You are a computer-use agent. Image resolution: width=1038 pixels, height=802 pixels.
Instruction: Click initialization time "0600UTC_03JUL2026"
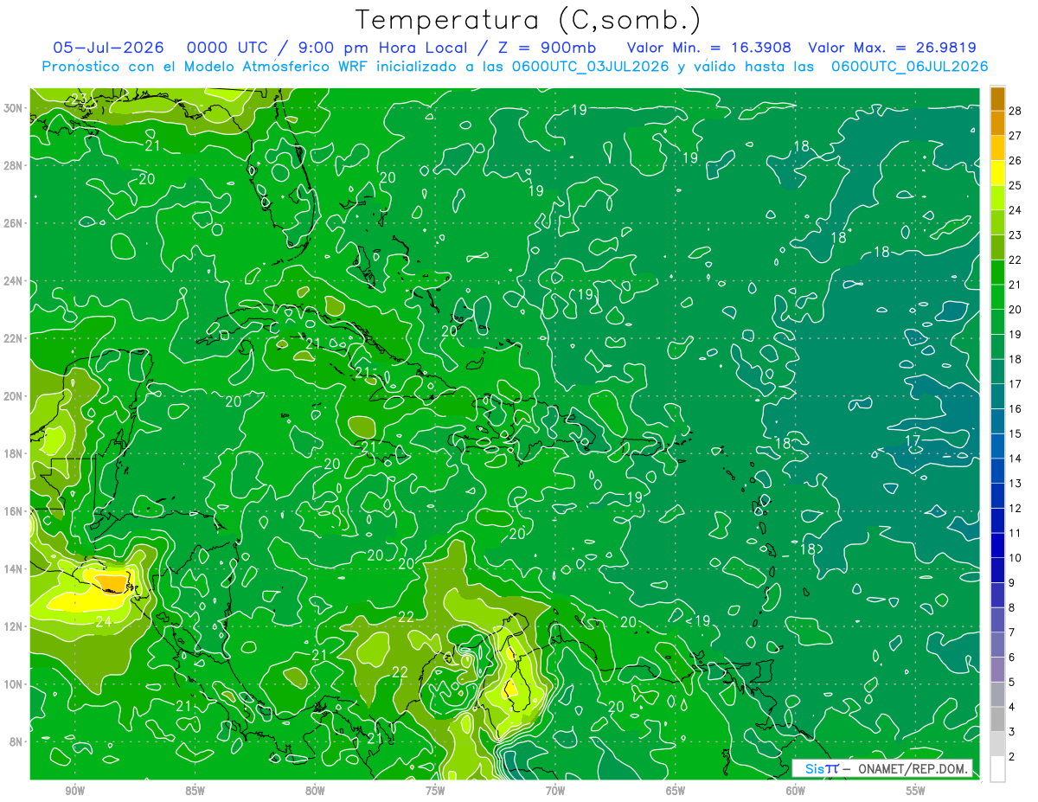590,67
